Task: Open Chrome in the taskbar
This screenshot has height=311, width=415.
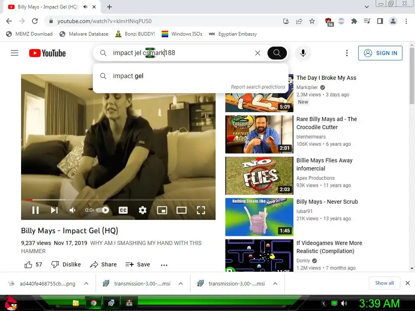Action: [x=94, y=303]
